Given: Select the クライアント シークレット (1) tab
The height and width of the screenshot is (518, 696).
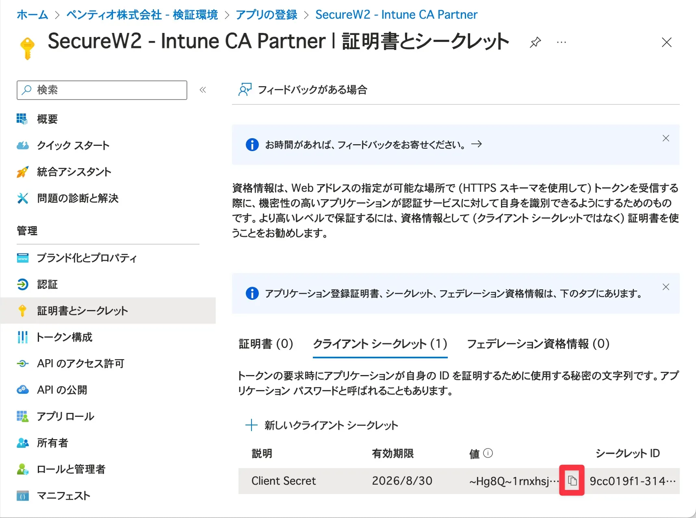Looking at the screenshot, I should point(380,344).
